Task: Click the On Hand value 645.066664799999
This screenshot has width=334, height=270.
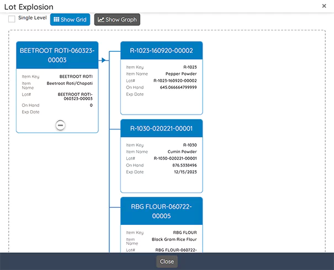Action: tap(178, 87)
